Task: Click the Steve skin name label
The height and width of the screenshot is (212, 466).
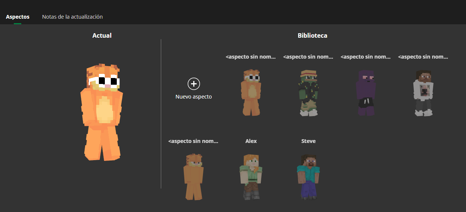Action: pyautogui.click(x=309, y=141)
